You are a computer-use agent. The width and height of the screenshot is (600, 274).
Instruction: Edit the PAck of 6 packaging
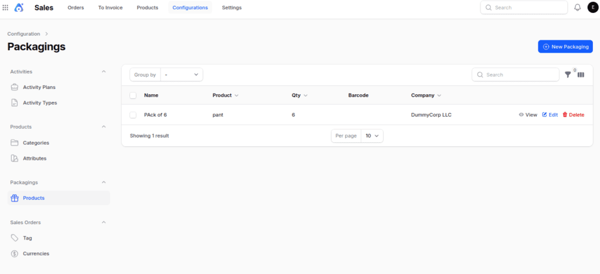pos(550,115)
